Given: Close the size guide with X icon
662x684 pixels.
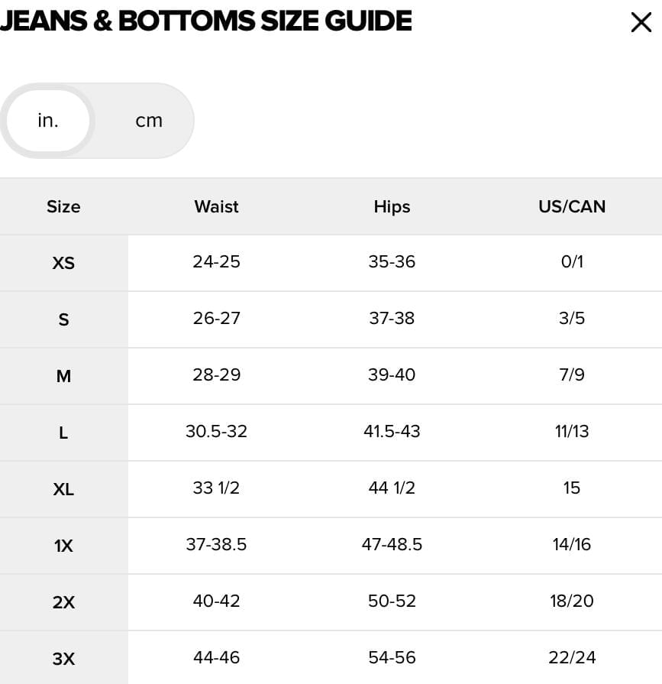Looking at the screenshot, I should pyautogui.click(x=641, y=22).
